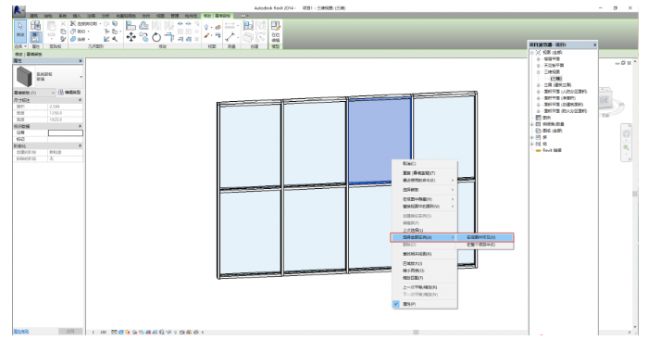
Task: Choose 取消(C) in the context menu
Action: point(424,164)
